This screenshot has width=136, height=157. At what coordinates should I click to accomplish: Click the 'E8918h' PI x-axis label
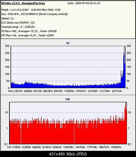pyautogui.click(x=58, y=91)
